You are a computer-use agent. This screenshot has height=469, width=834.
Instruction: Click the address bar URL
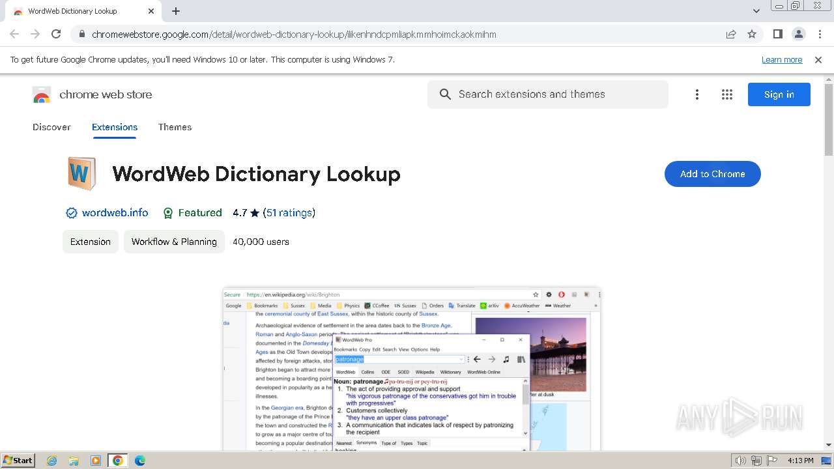coord(294,35)
